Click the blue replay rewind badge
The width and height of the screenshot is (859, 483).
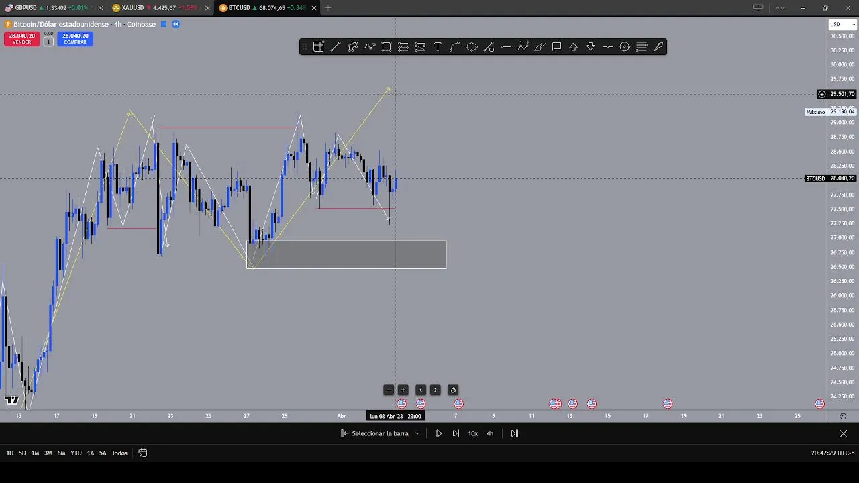click(176, 24)
